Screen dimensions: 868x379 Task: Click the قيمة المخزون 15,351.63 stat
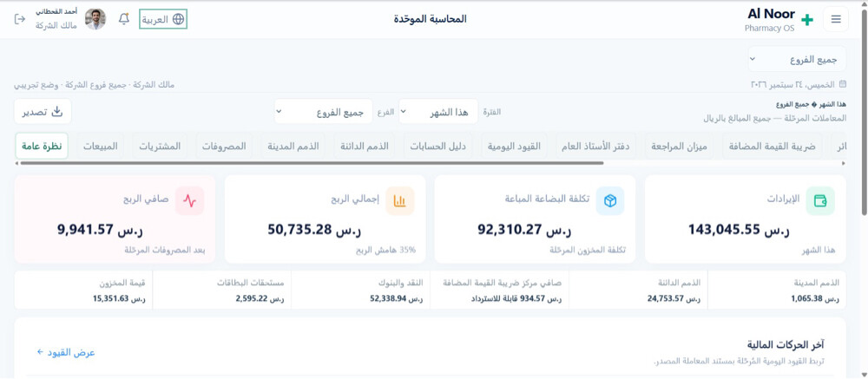[x=83, y=291]
